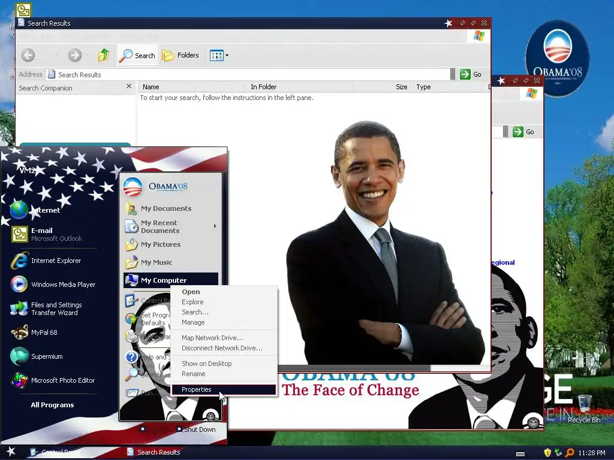Screen dimensions: 614x460
Task: Choose Rename from the context menu
Action: click(x=193, y=374)
